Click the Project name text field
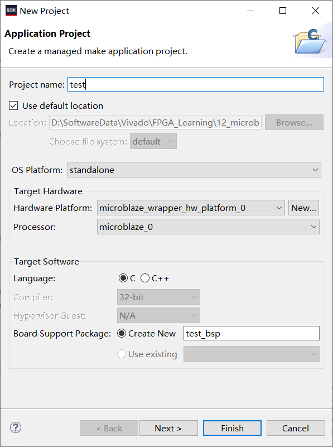333x447 pixels. click(x=196, y=84)
